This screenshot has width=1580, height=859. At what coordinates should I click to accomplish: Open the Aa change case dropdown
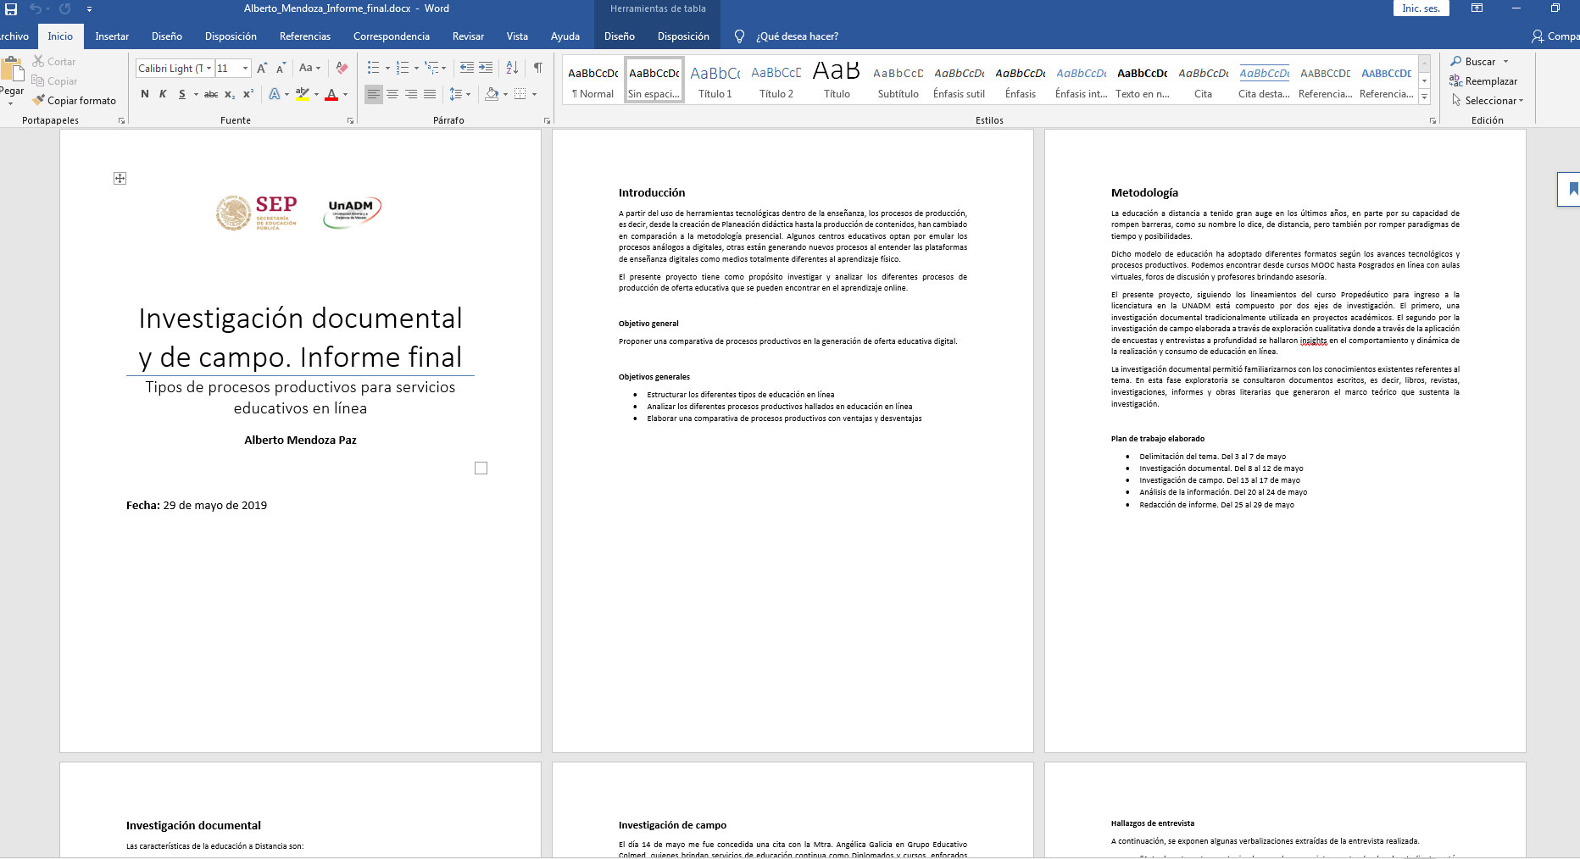coord(309,68)
